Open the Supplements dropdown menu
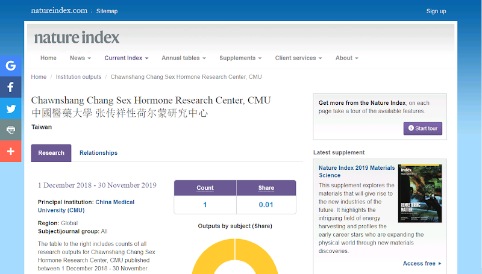Image resolution: width=482 pixels, height=274 pixels. (x=240, y=58)
